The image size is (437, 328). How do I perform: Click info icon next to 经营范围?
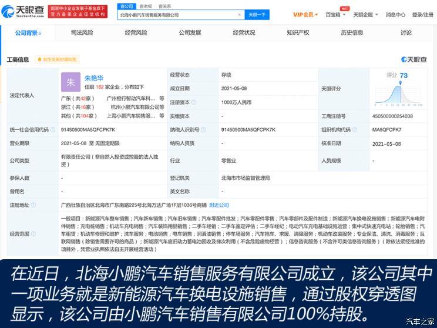33,234
